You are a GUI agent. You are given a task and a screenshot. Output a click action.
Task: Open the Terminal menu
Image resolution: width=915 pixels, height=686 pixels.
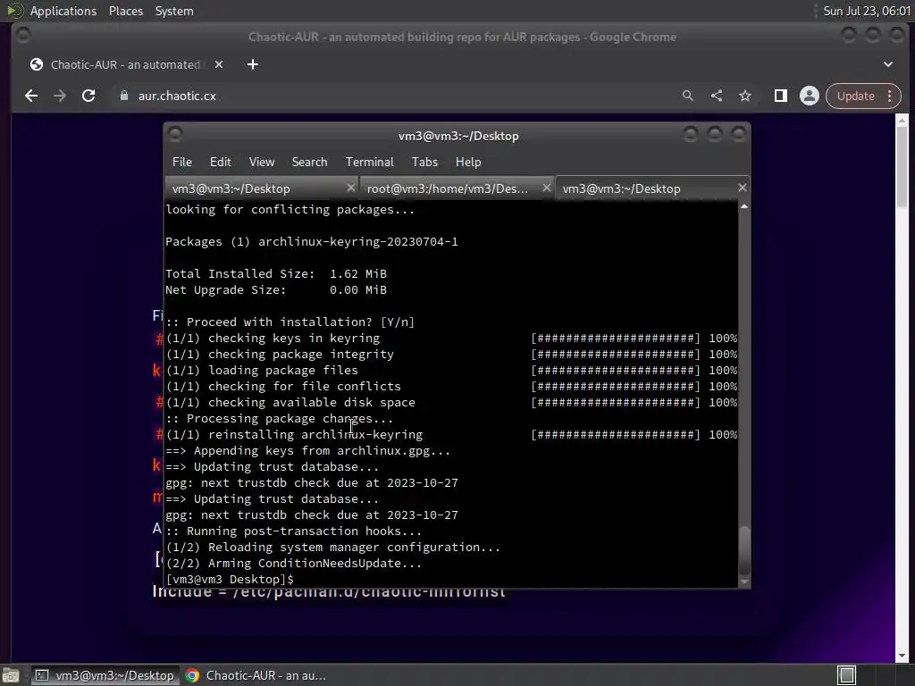click(x=369, y=163)
